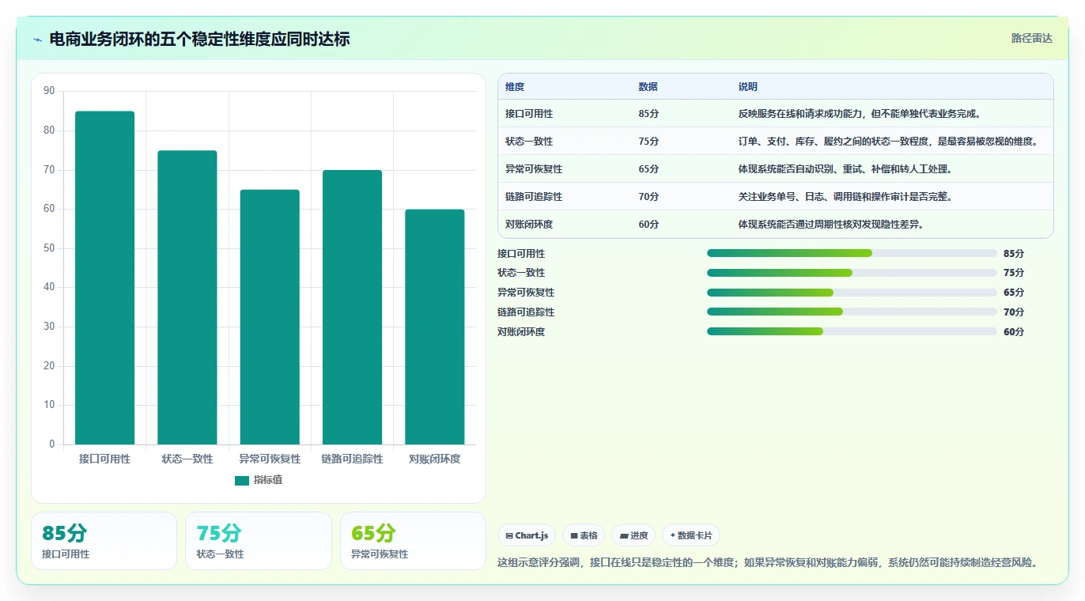This screenshot has width=1085, height=601.
Task: Click the 数据 column header in the table
Action: point(648,87)
